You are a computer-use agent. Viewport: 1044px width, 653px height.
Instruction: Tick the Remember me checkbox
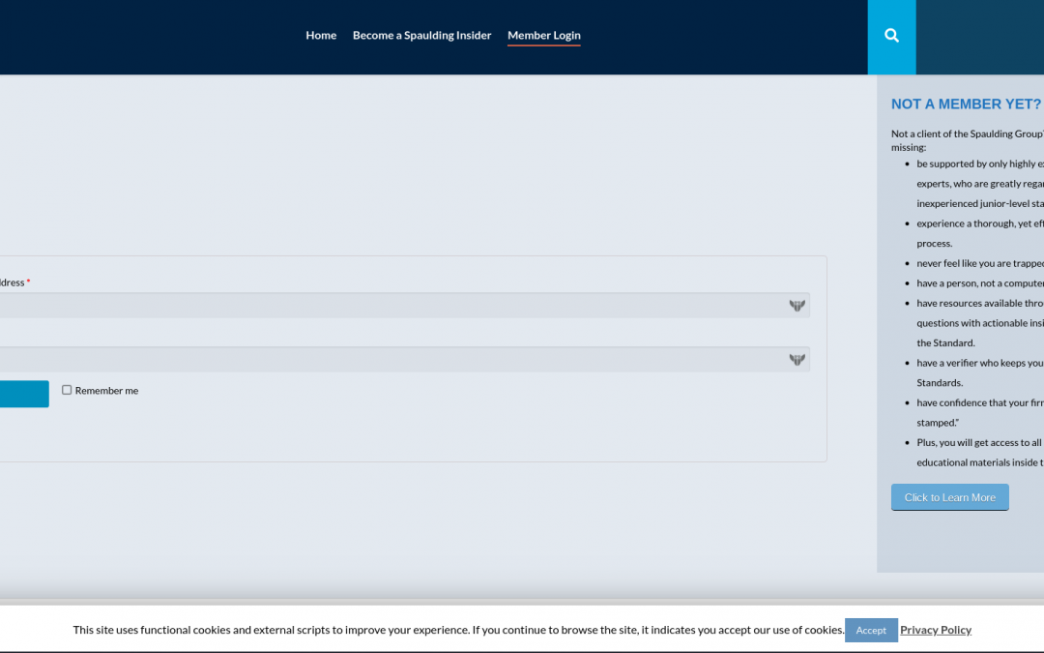click(67, 390)
